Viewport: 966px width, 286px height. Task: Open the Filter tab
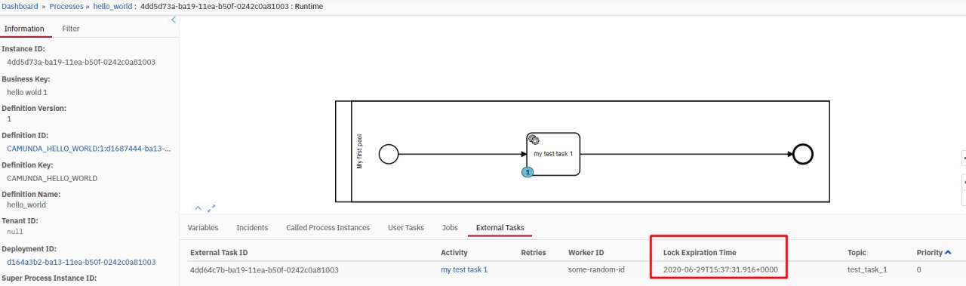pos(70,29)
